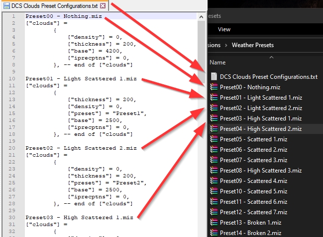323x237 pixels.
Task: Click the editor's vertical scrollbar up arrow
Action: [x=201, y=16]
